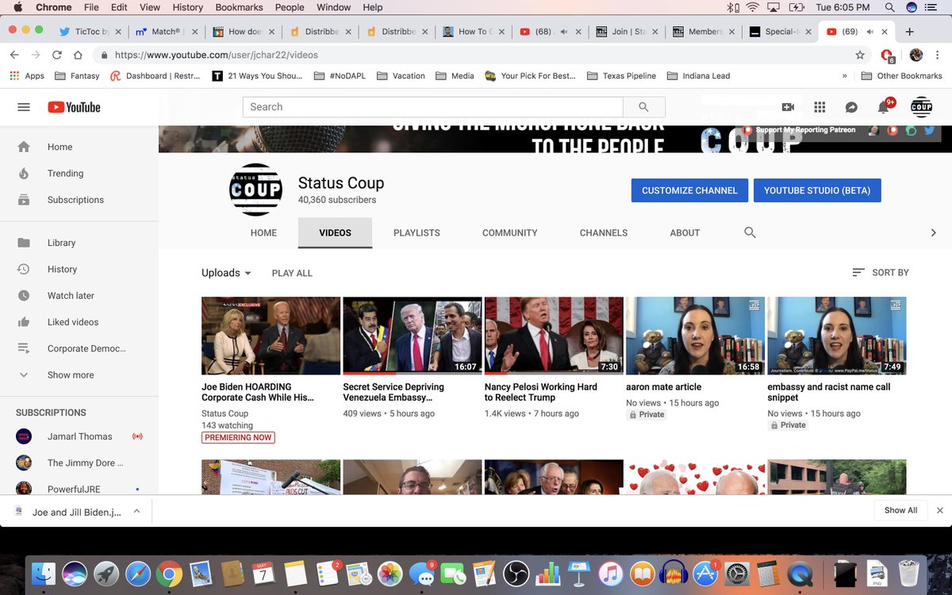Image resolution: width=952 pixels, height=595 pixels.
Task: Switch to the CHANNELS tab
Action: coord(604,232)
